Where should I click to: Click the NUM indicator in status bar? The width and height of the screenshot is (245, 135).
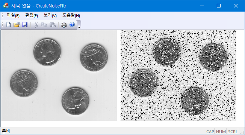tap(221, 132)
